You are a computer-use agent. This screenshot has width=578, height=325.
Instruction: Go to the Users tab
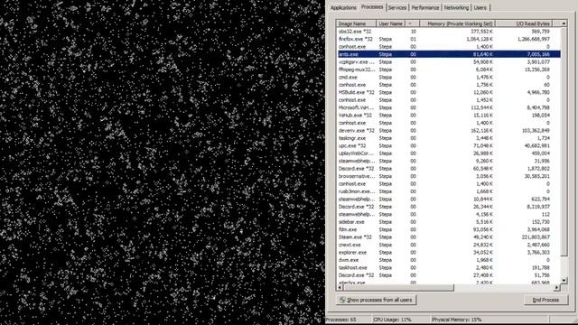(x=480, y=8)
